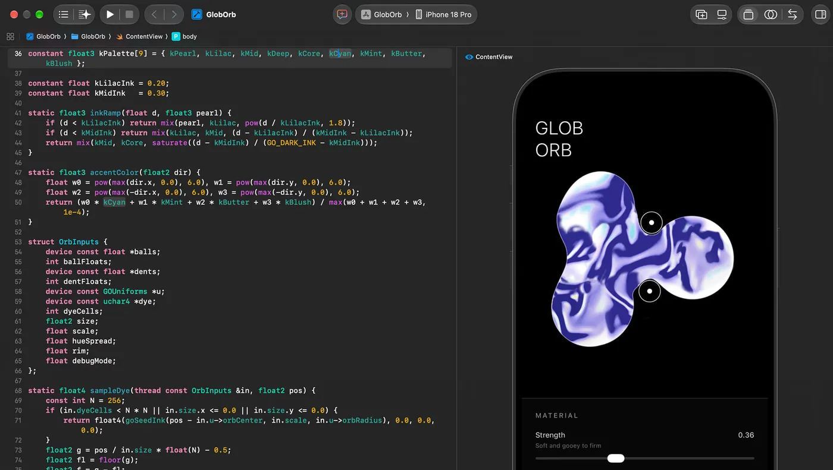Click the Strength value 0.36
This screenshot has width=833, height=470.
click(746, 435)
